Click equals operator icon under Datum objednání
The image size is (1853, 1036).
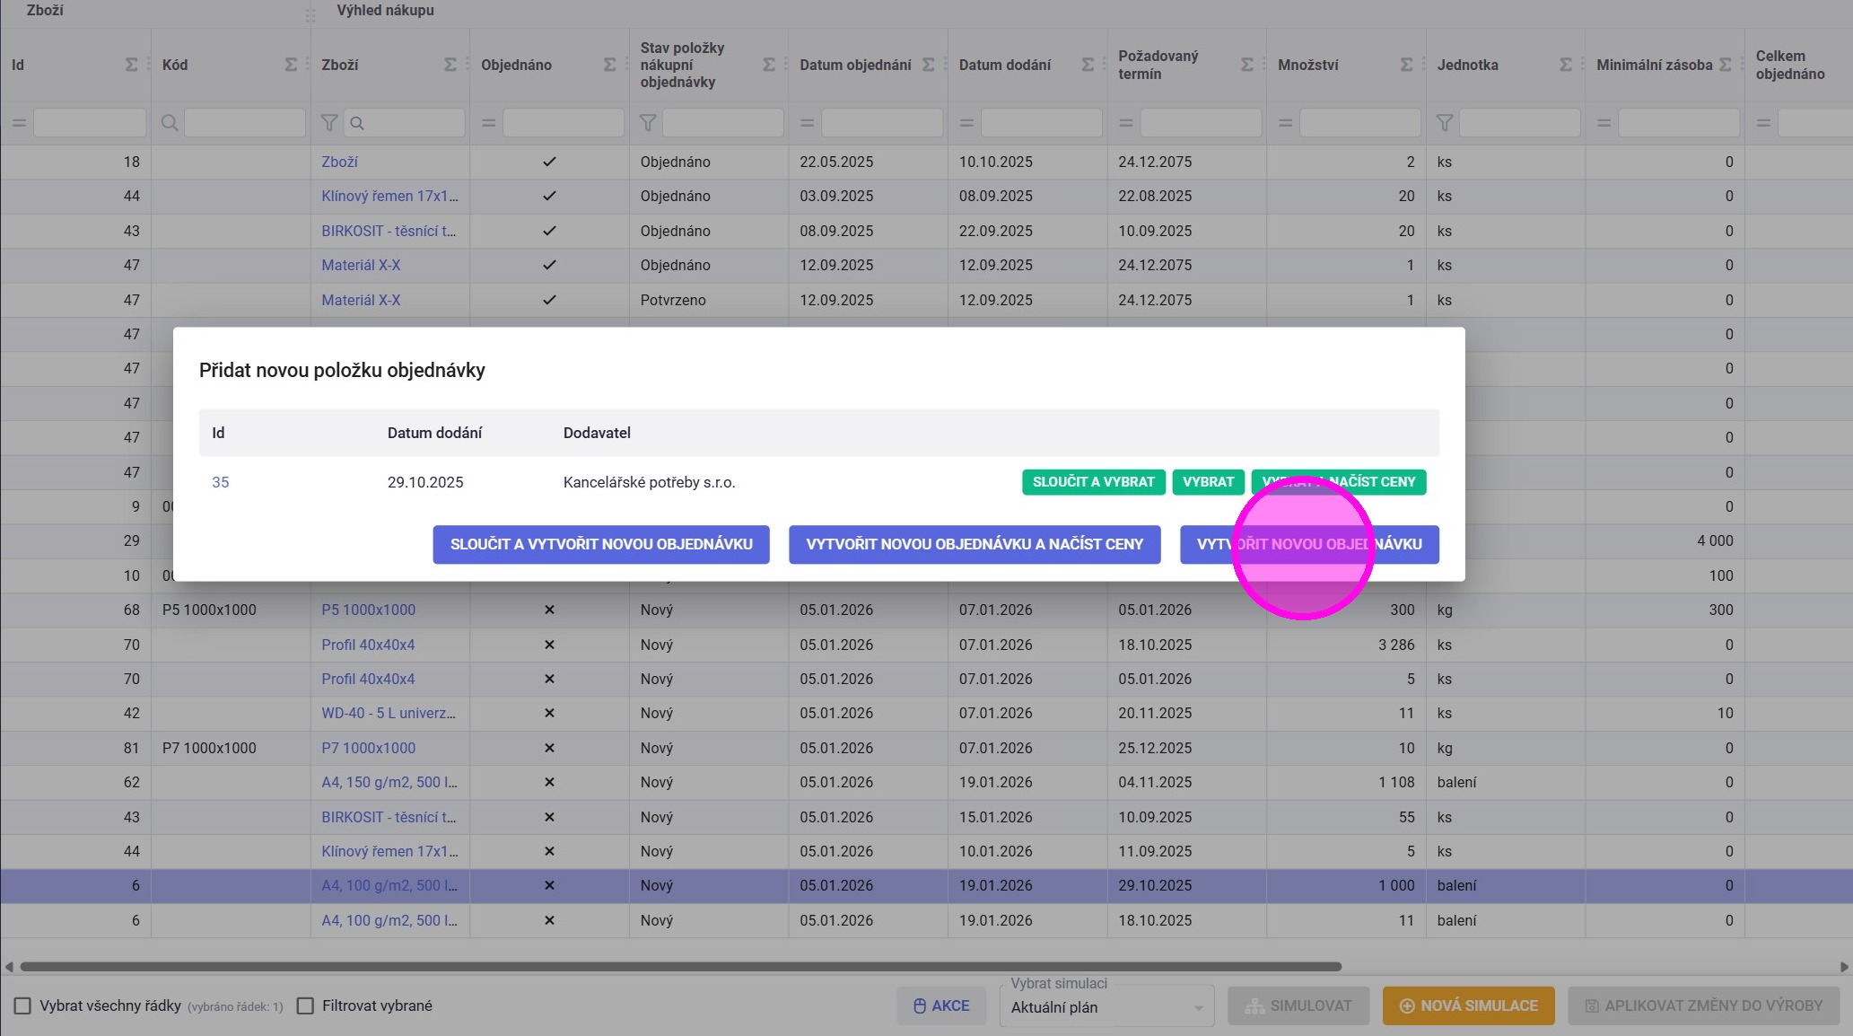click(807, 123)
